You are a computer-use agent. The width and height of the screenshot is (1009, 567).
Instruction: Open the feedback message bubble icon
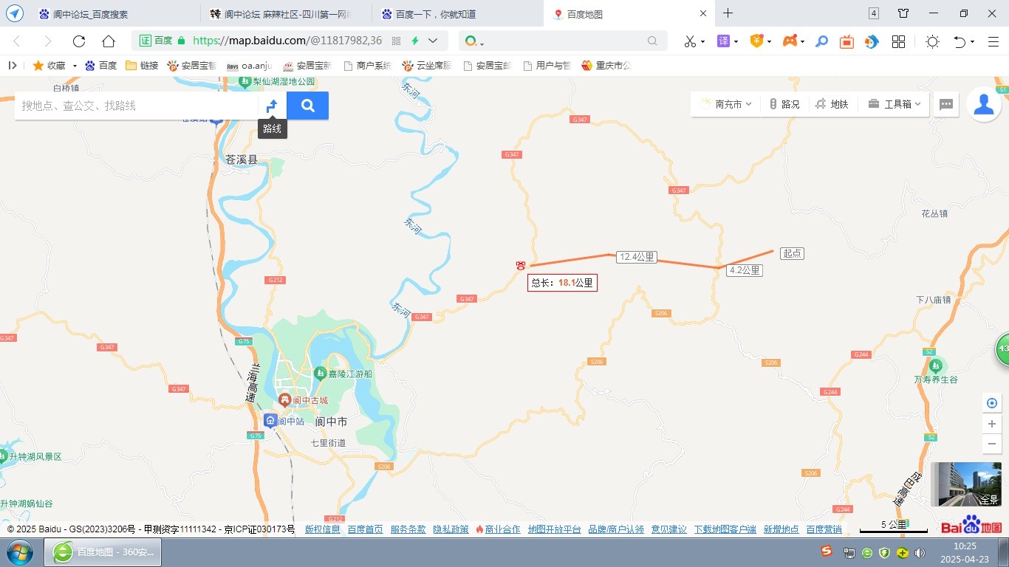click(x=946, y=105)
